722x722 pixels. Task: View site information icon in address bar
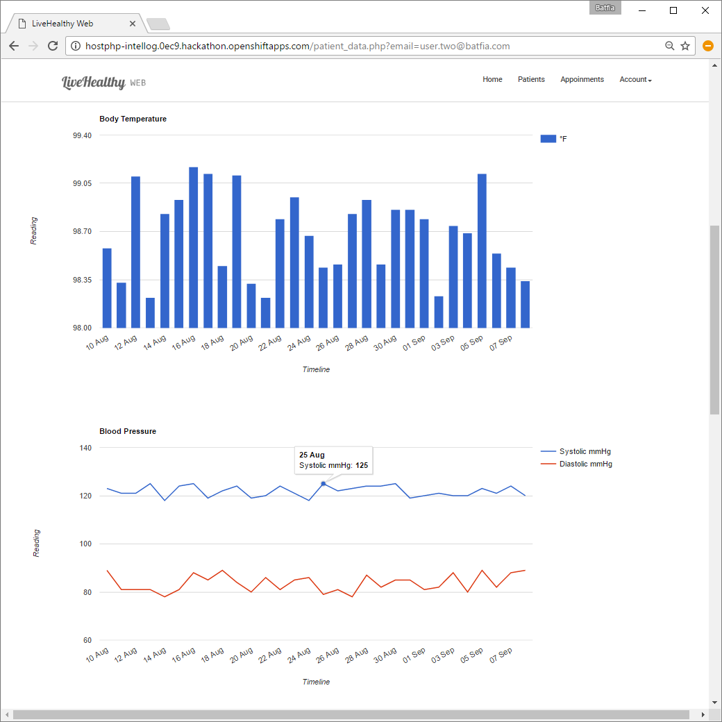(x=76, y=46)
